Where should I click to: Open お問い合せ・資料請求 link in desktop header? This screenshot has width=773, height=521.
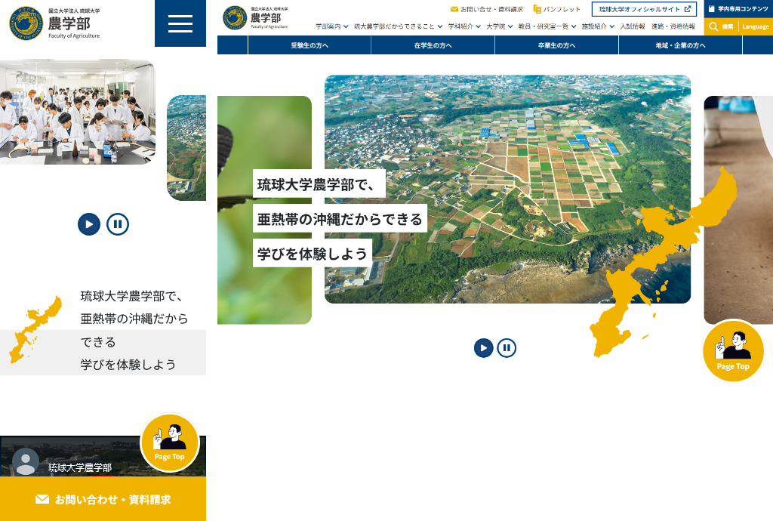pos(487,9)
